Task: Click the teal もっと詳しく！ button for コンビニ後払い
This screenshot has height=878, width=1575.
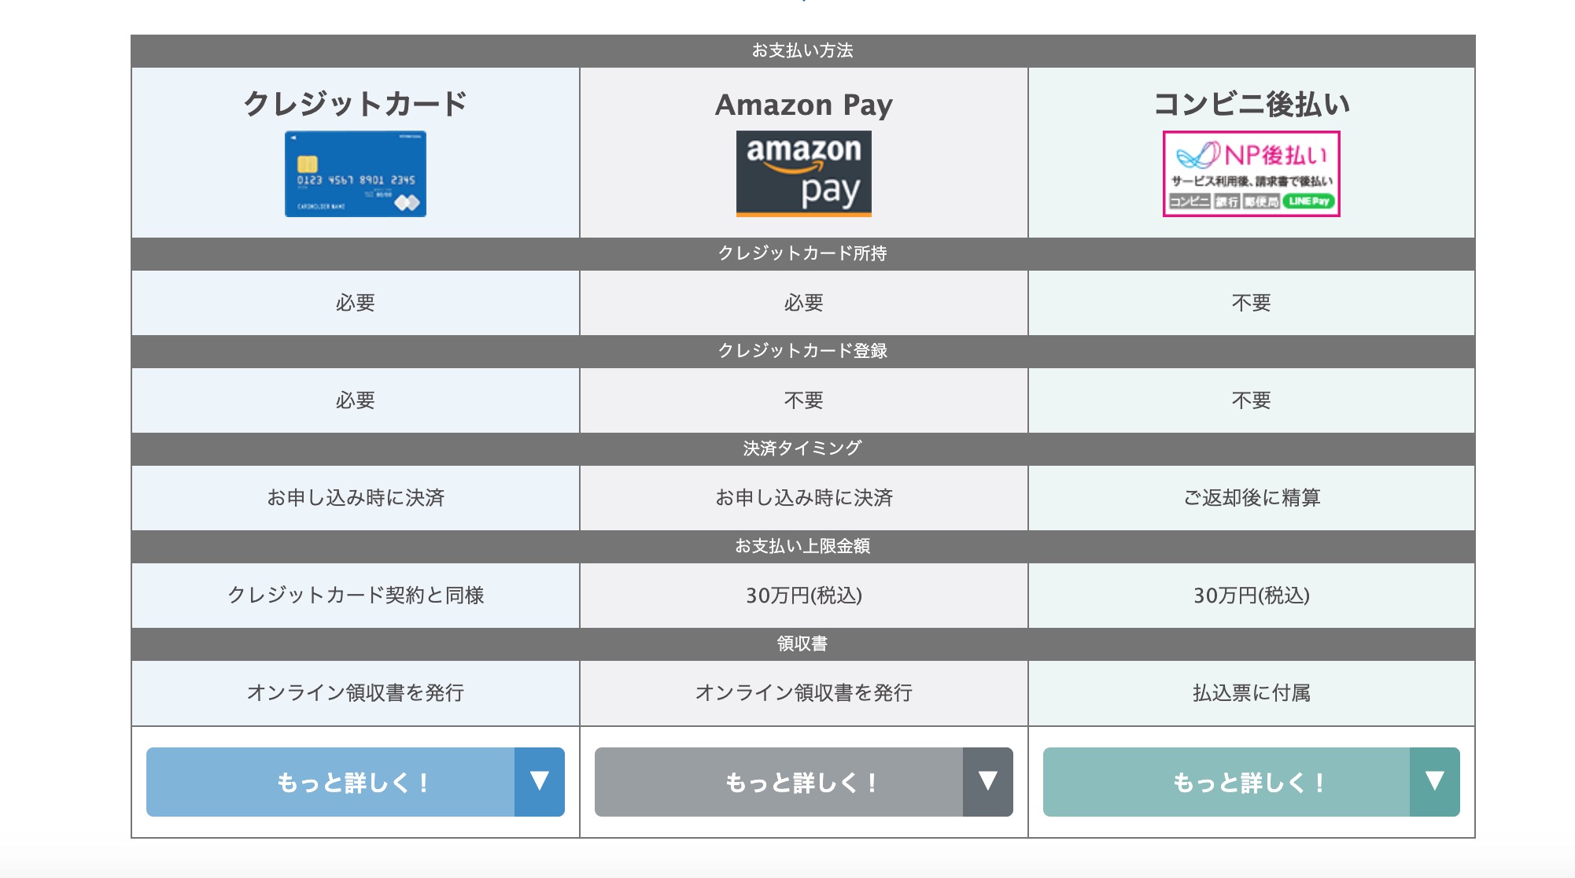Action: tap(1226, 782)
